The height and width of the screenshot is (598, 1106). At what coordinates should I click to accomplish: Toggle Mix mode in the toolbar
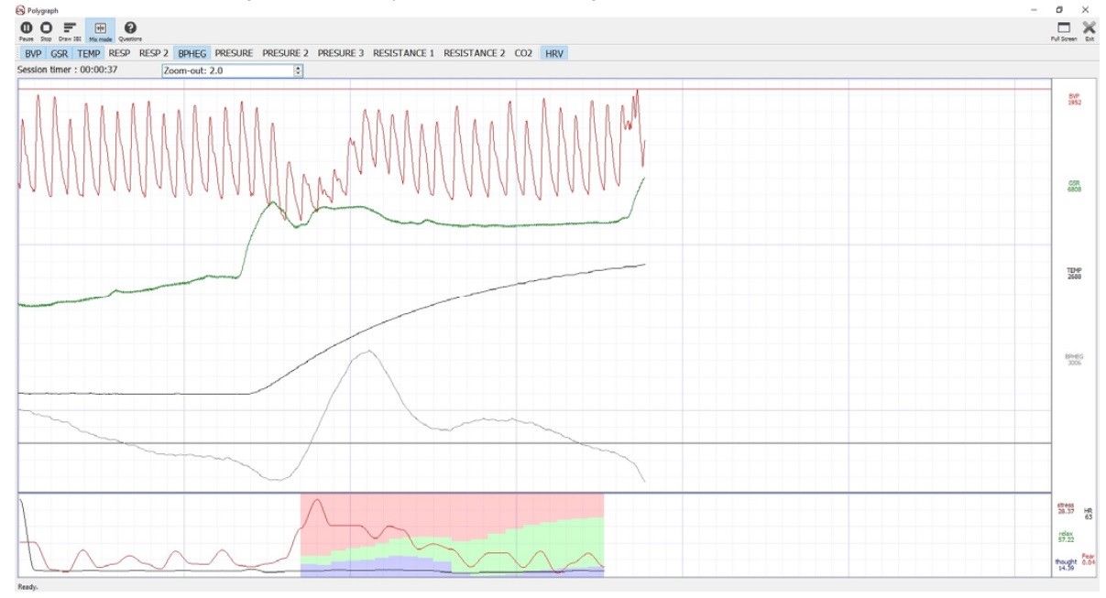100,30
